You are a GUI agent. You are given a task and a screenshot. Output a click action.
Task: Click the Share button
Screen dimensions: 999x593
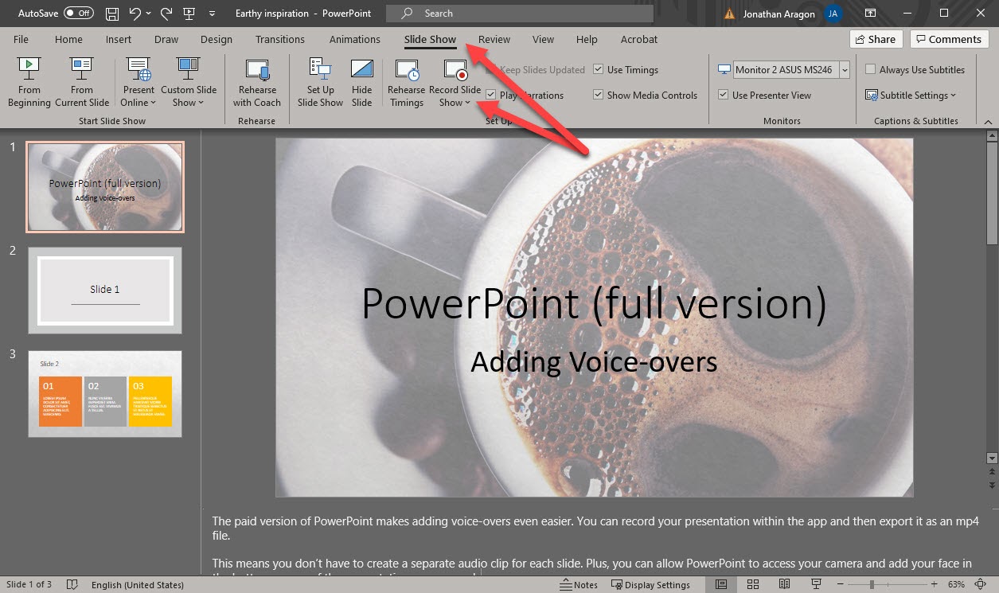(875, 39)
